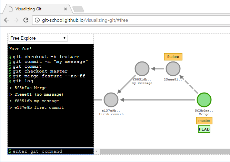Click the feature branch label

tap(173, 57)
